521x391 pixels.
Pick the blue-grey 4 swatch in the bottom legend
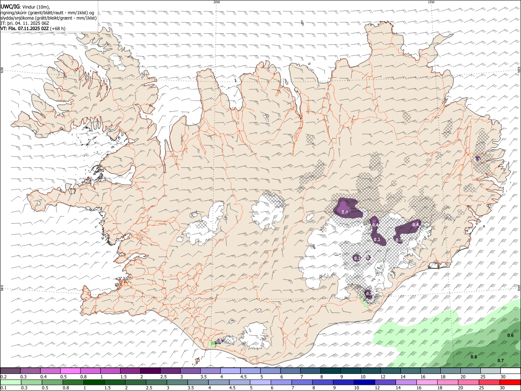click(219, 382)
